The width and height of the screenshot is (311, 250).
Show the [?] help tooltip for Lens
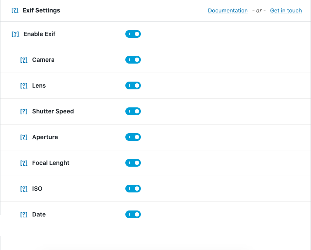tap(24, 85)
